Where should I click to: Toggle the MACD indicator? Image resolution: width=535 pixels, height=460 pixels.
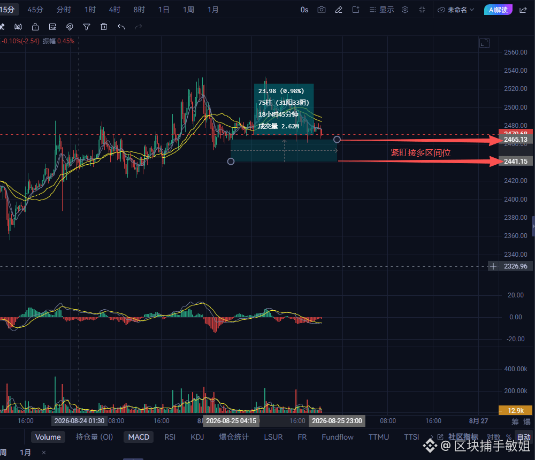point(139,437)
